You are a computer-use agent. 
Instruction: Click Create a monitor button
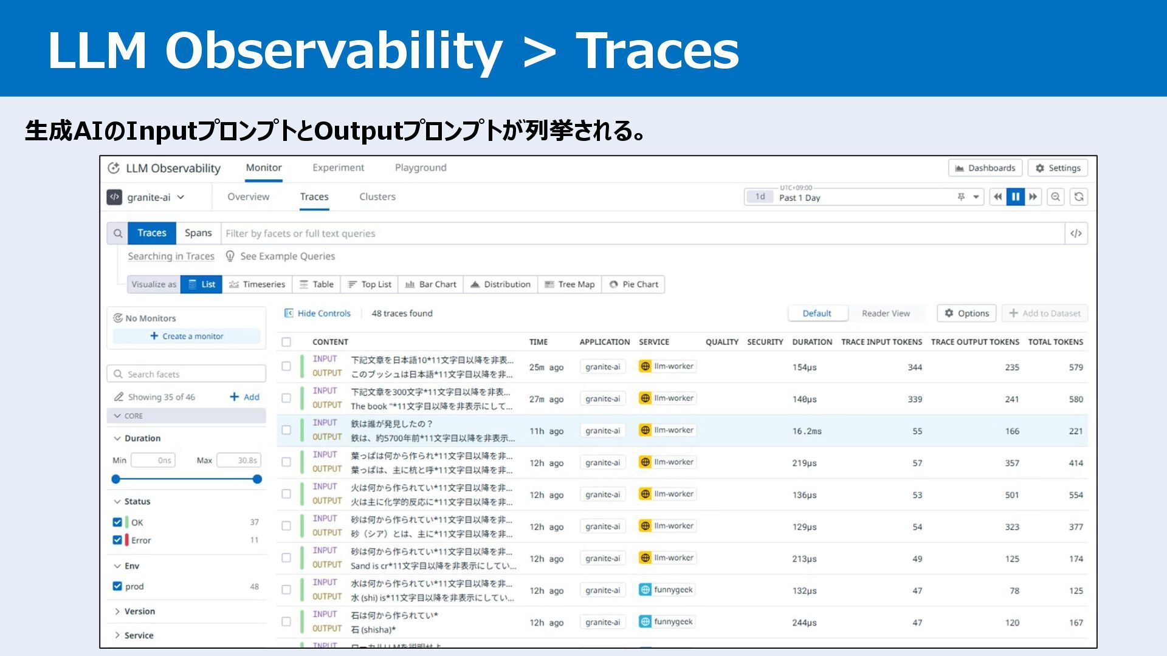pos(187,337)
